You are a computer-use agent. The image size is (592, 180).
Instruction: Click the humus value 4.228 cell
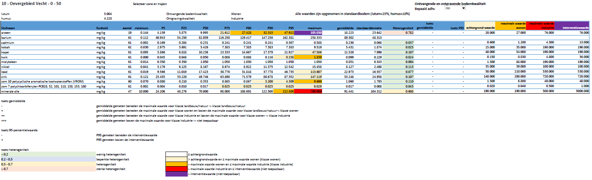[x=108, y=18]
